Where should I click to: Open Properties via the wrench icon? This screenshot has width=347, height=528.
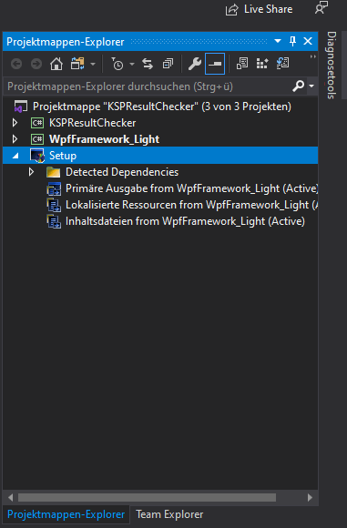pyautogui.click(x=195, y=64)
